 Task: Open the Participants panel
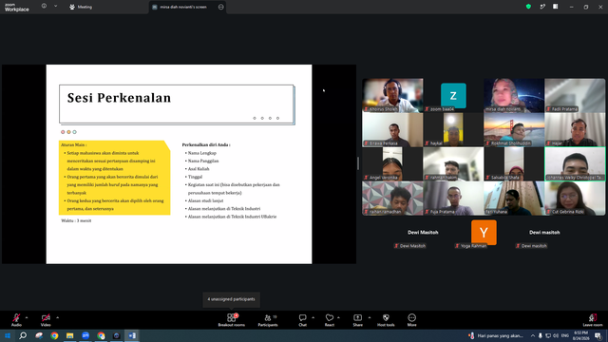[268, 320]
